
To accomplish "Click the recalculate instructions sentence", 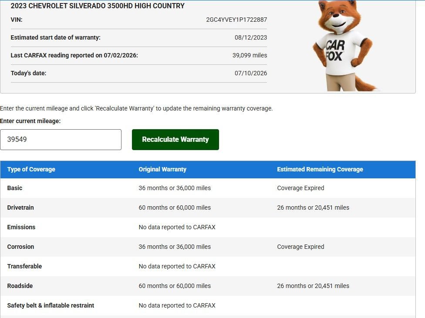I will (136, 108).
